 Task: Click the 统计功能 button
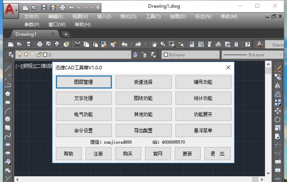pos(203,98)
